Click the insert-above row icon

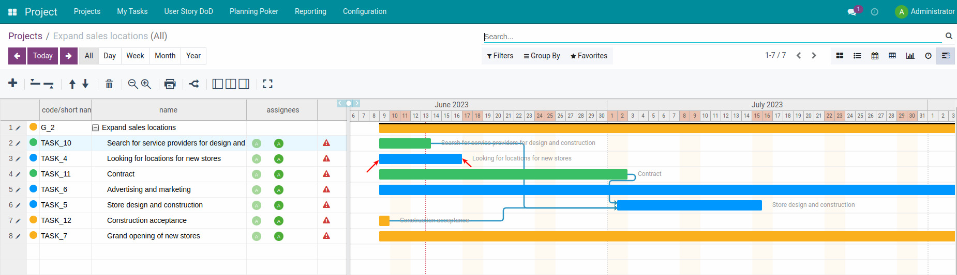click(x=35, y=83)
